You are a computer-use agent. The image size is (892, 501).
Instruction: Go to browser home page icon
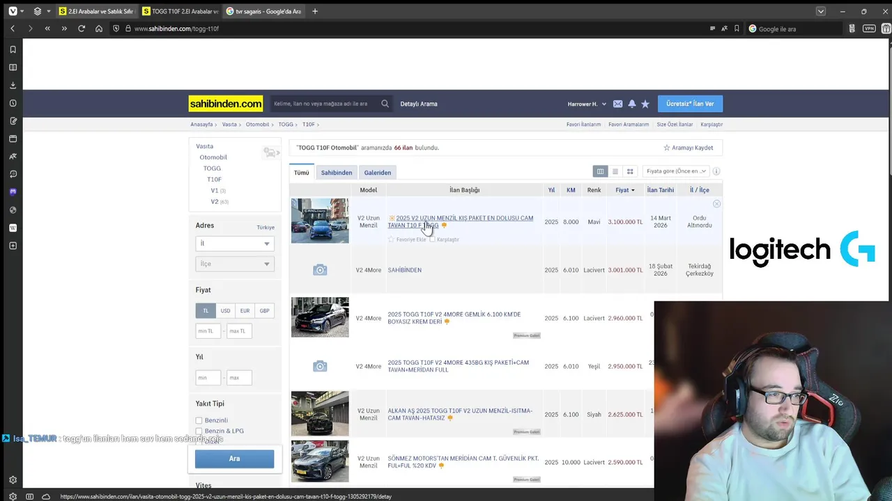(99, 29)
